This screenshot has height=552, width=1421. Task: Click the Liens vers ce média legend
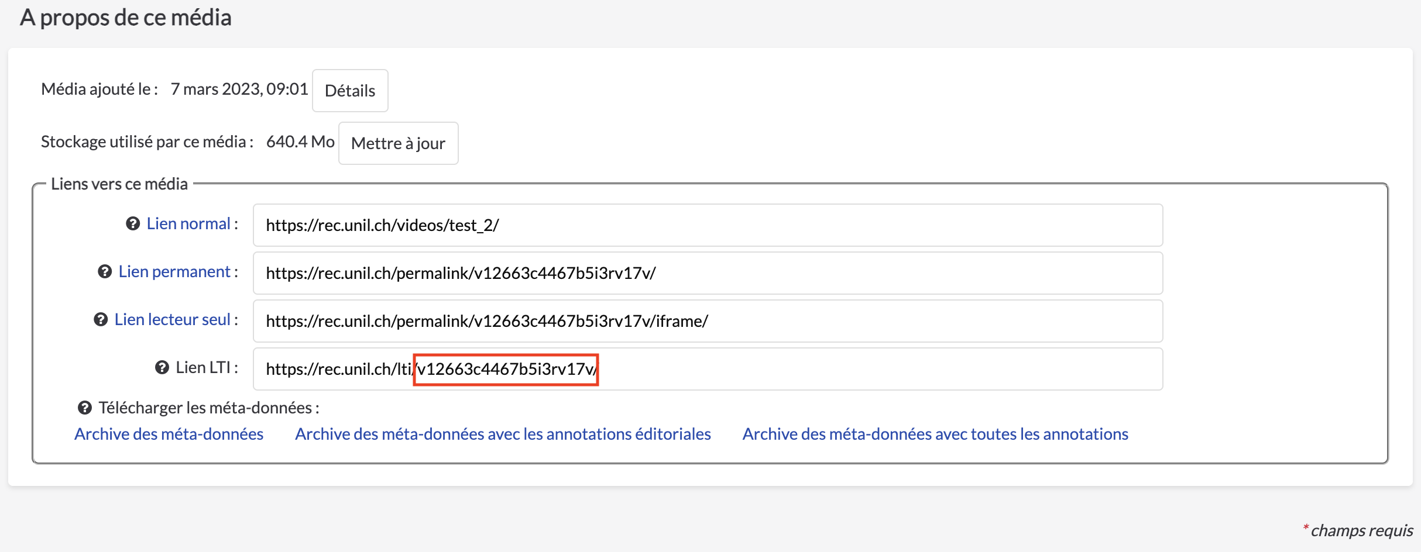tap(119, 184)
